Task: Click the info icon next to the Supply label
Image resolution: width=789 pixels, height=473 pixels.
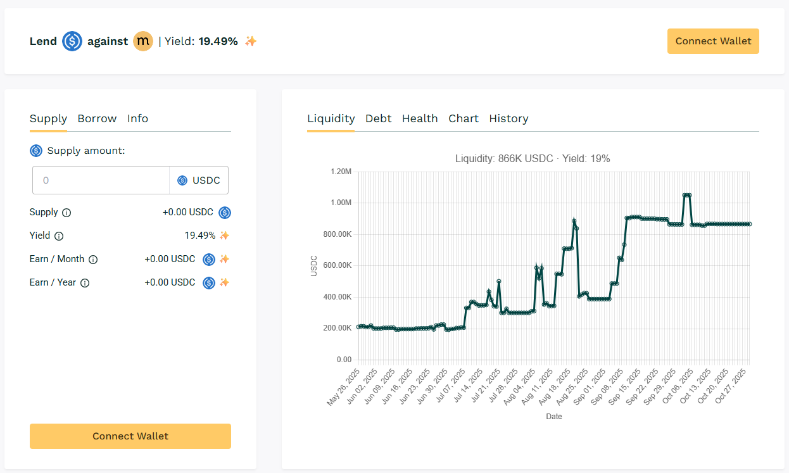Action: 66,212
